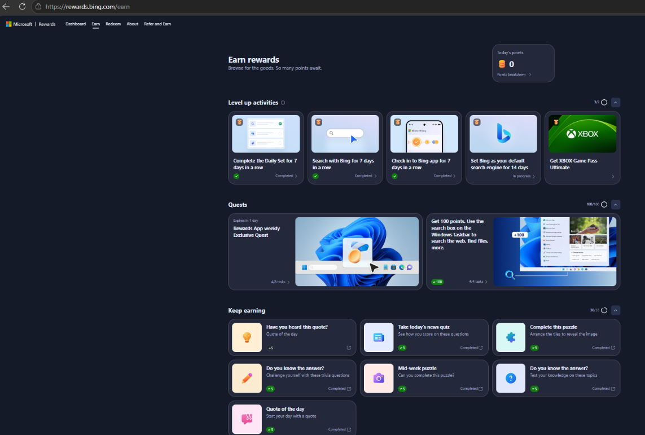The height and width of the screenshot is (435, 645).
Task: Click Completed on Take today's news quiz card
Action: tap(471, 348)
